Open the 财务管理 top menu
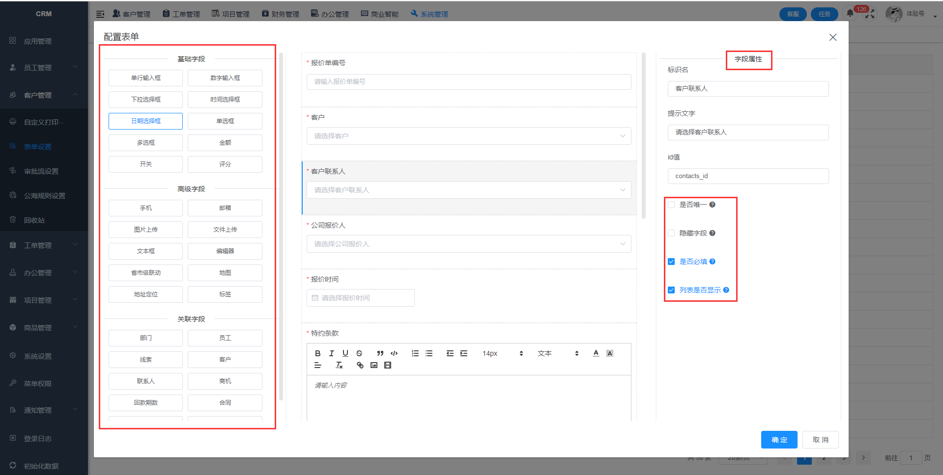943x475 pixels. click(x=281, y=14)
